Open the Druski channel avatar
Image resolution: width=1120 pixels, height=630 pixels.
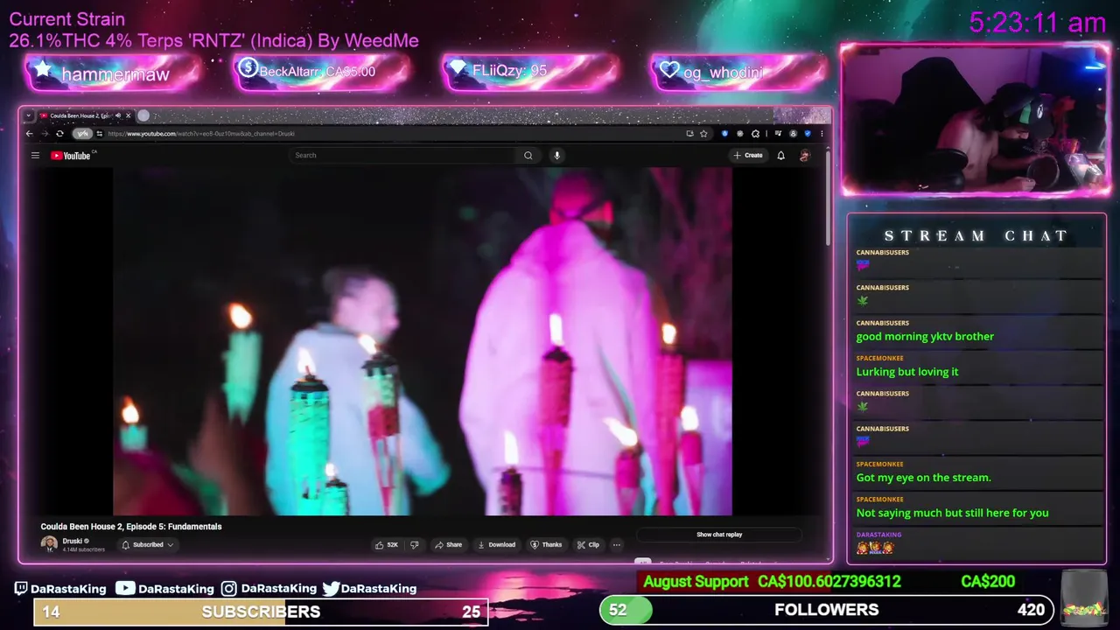tap(49, 544)
